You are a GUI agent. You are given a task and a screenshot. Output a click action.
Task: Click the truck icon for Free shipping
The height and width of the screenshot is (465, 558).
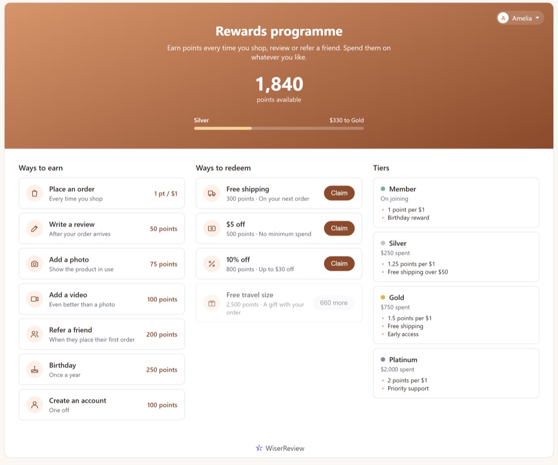click(x=212, y=193)
